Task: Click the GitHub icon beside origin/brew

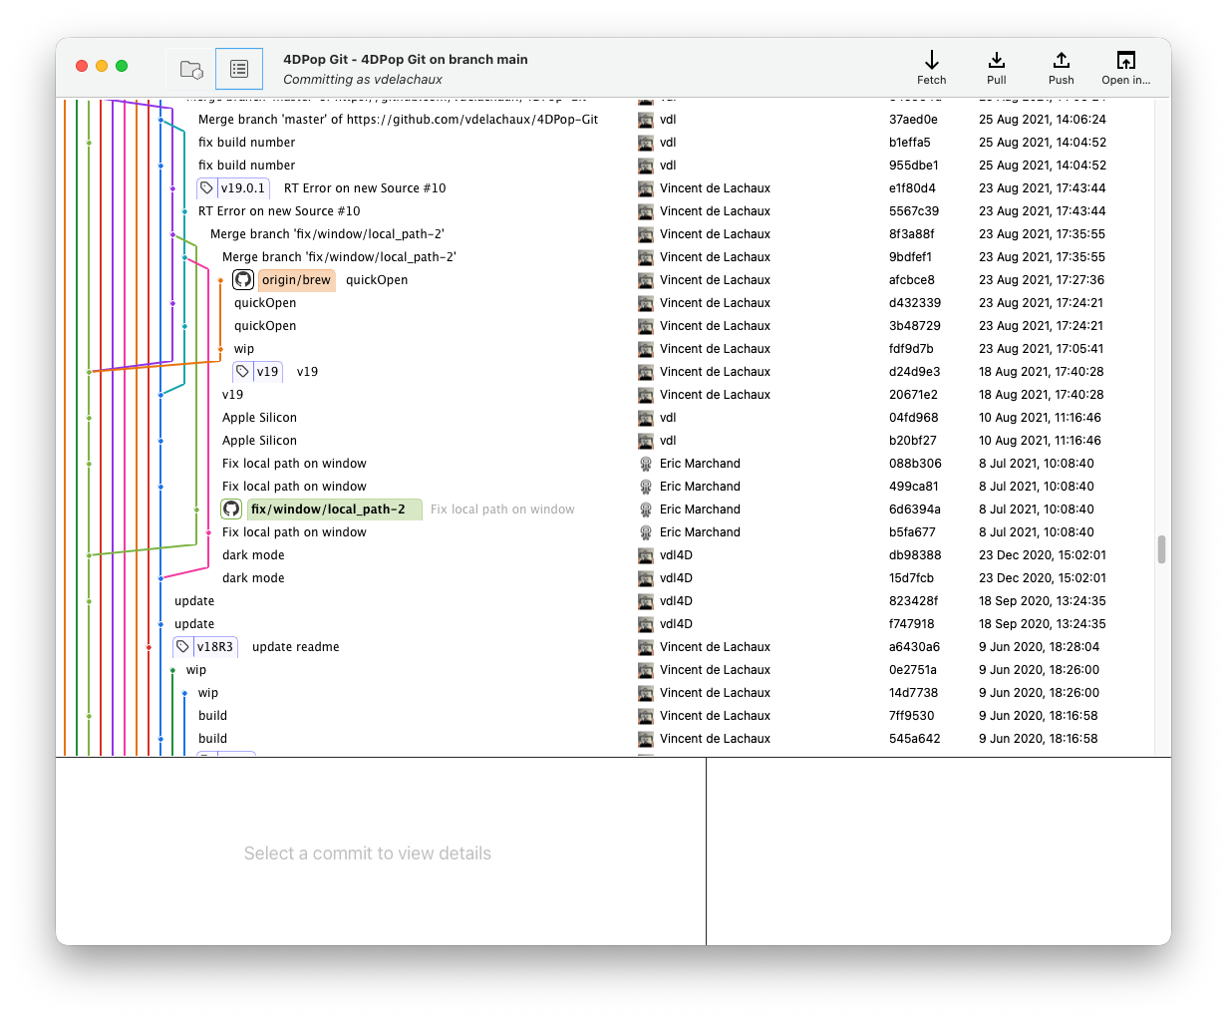Action: (243, 280)
